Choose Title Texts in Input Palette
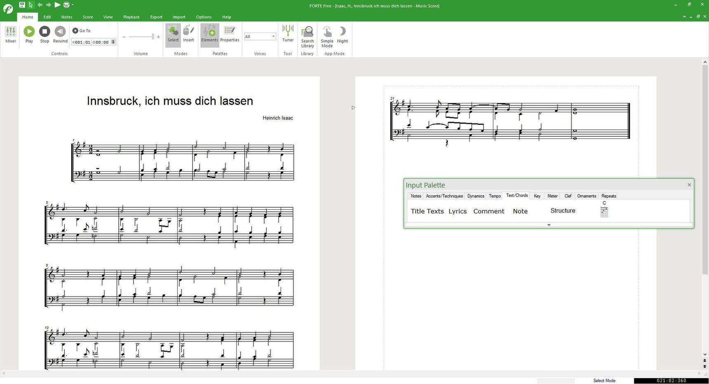 [x=427, y=211]
